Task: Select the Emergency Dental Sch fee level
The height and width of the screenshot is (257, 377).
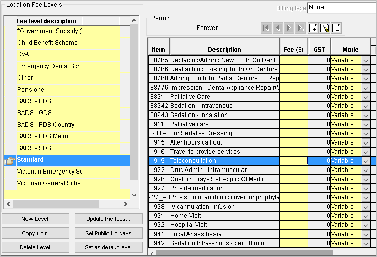Action: pos(49,66)
